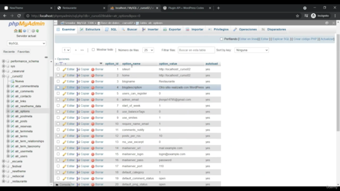Image resolution: width=340 pixels, height=191 pixels.
Task: Tick checkbox for use_balanceTags row
Action: click(x=58, y=112)
